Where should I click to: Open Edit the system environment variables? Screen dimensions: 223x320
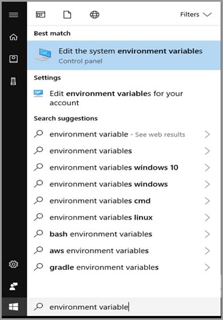[x=124, y=55]
